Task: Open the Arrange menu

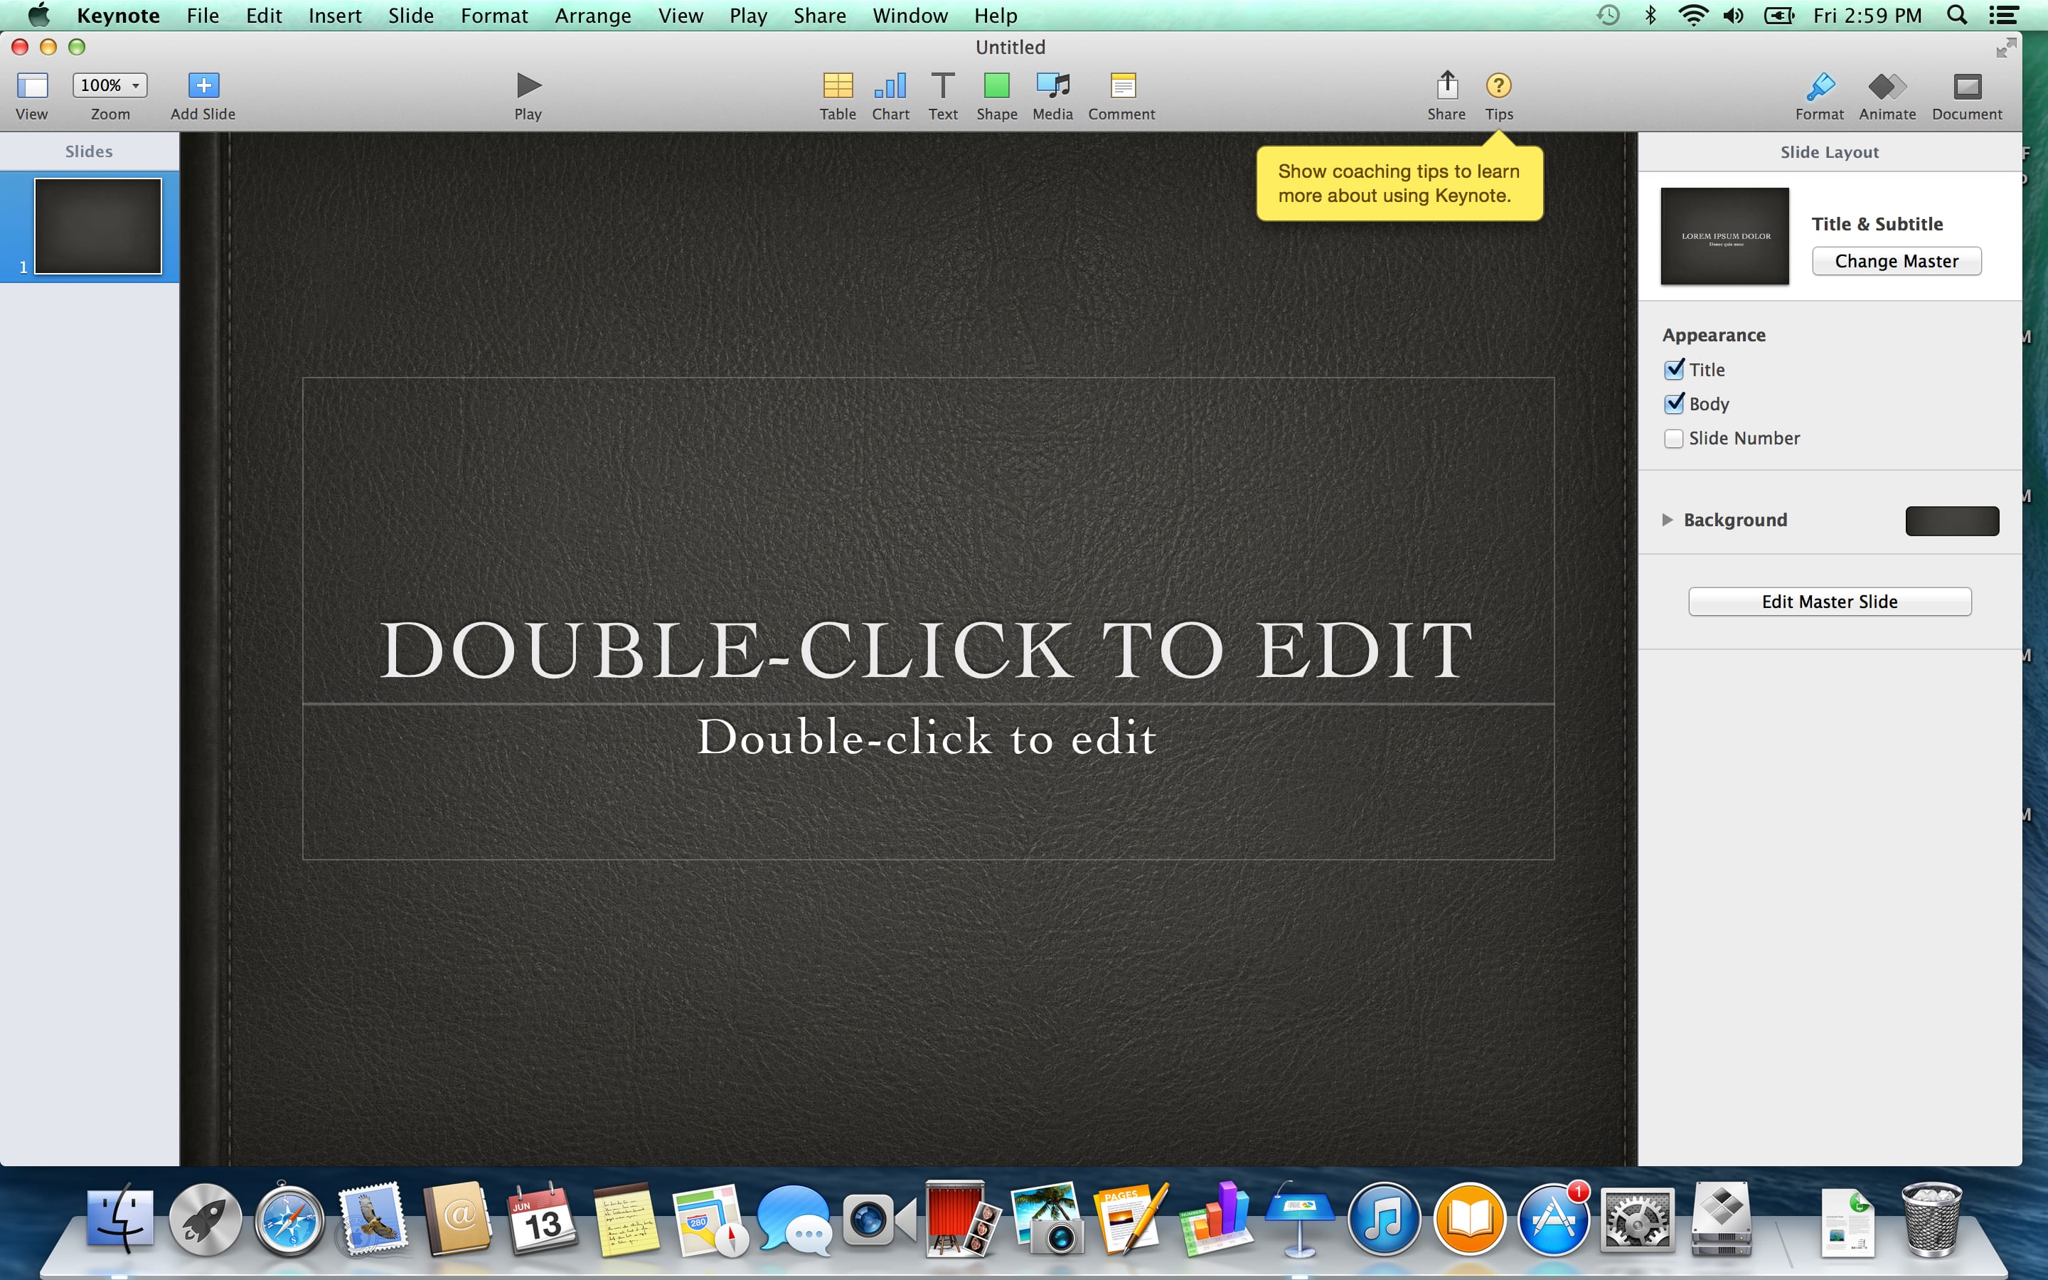Action: point(592,15)
